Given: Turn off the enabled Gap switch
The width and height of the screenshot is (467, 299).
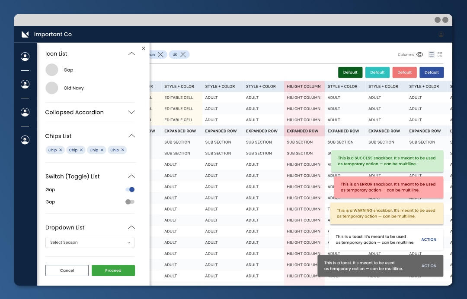Looking at the screenshot, I should (x=130, y=189).
